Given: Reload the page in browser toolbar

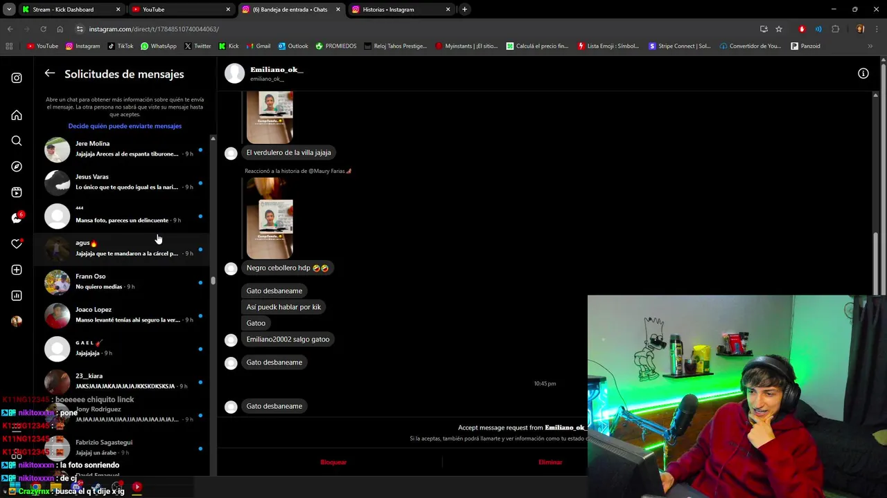Looking at the screenshot, I should (x=43, y=29).
